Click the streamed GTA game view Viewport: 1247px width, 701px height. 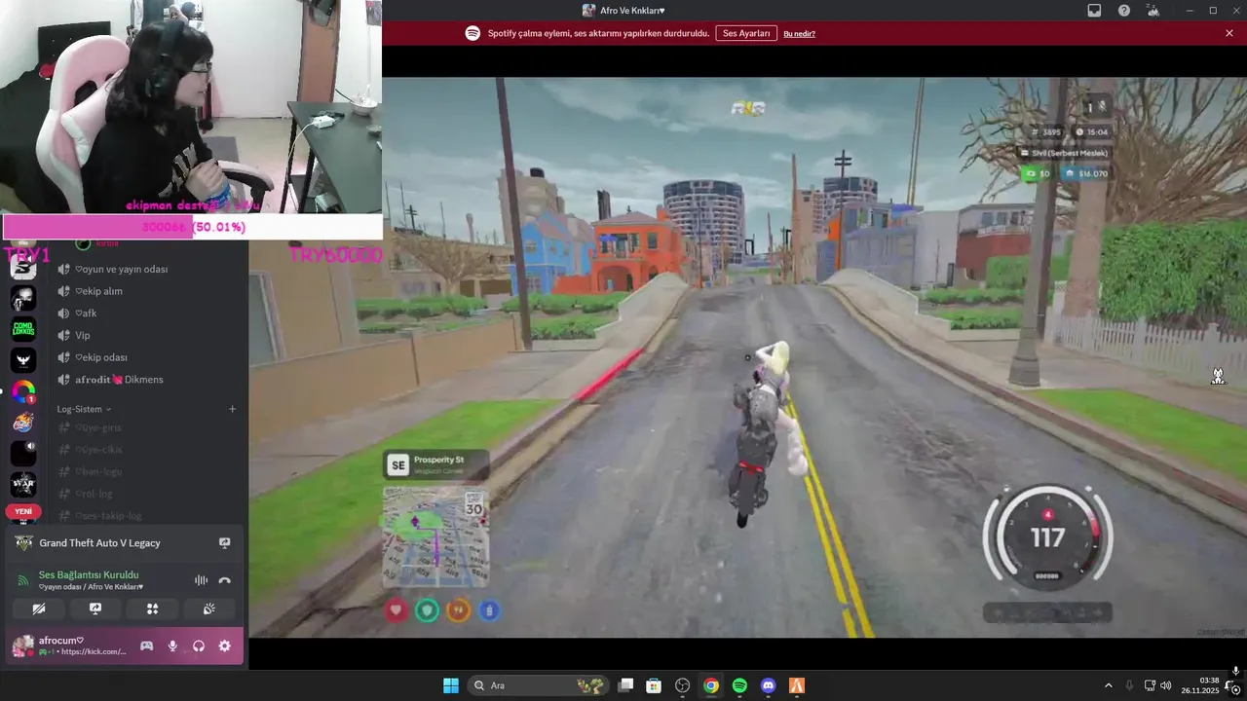(747, 357)
